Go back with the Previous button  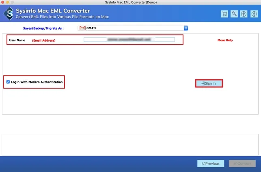[x=211, y=164]
